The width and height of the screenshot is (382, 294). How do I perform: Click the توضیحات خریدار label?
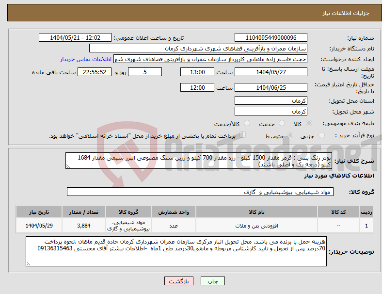click(351, 252)
